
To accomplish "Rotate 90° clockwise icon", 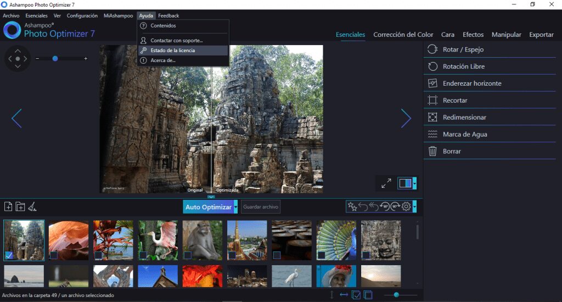I will pyautogui.click(x=395, y=206).
